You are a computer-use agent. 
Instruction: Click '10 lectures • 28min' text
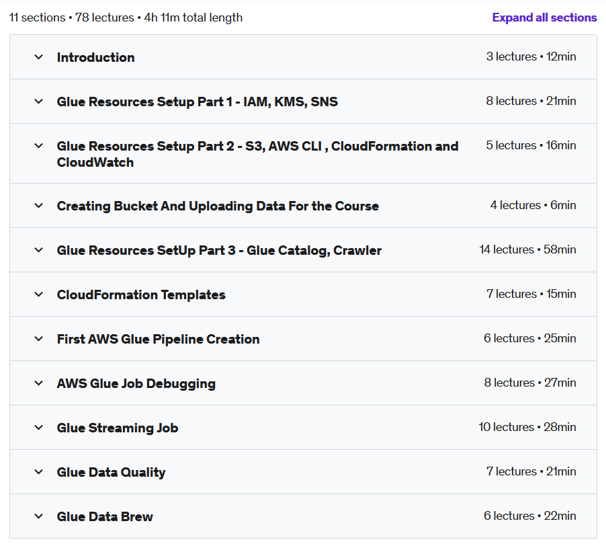(527, 427)
